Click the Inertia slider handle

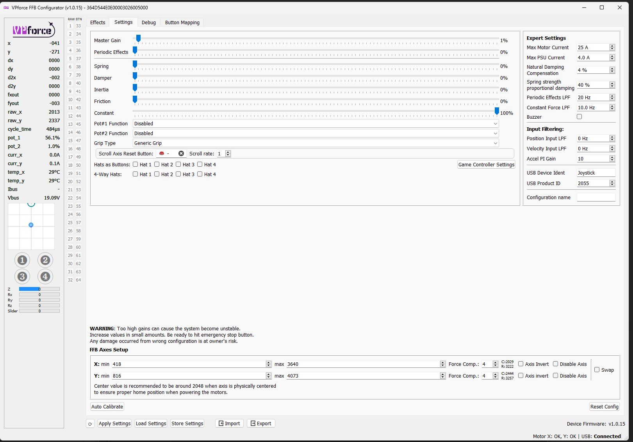135,88
